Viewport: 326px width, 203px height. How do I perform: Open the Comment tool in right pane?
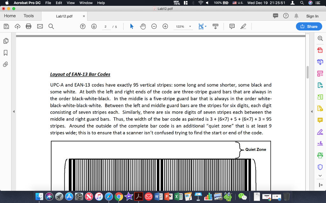click(320, 121)
